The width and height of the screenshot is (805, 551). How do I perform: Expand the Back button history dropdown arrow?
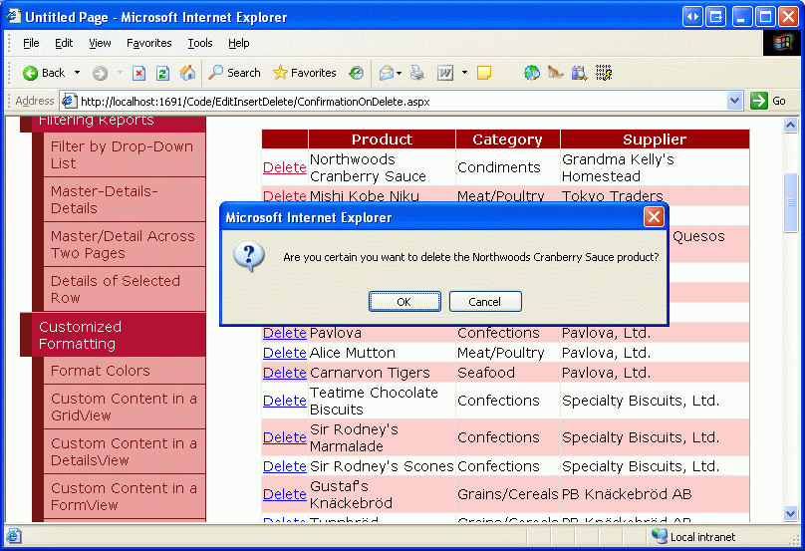point(77,73)
